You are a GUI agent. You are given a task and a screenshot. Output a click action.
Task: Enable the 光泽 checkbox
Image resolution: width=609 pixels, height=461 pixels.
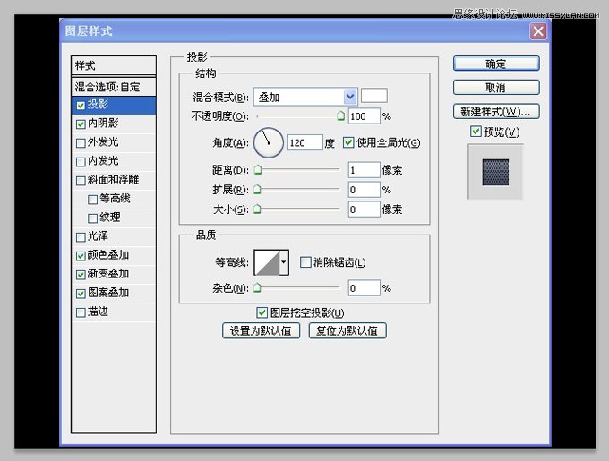pos(81,237)
